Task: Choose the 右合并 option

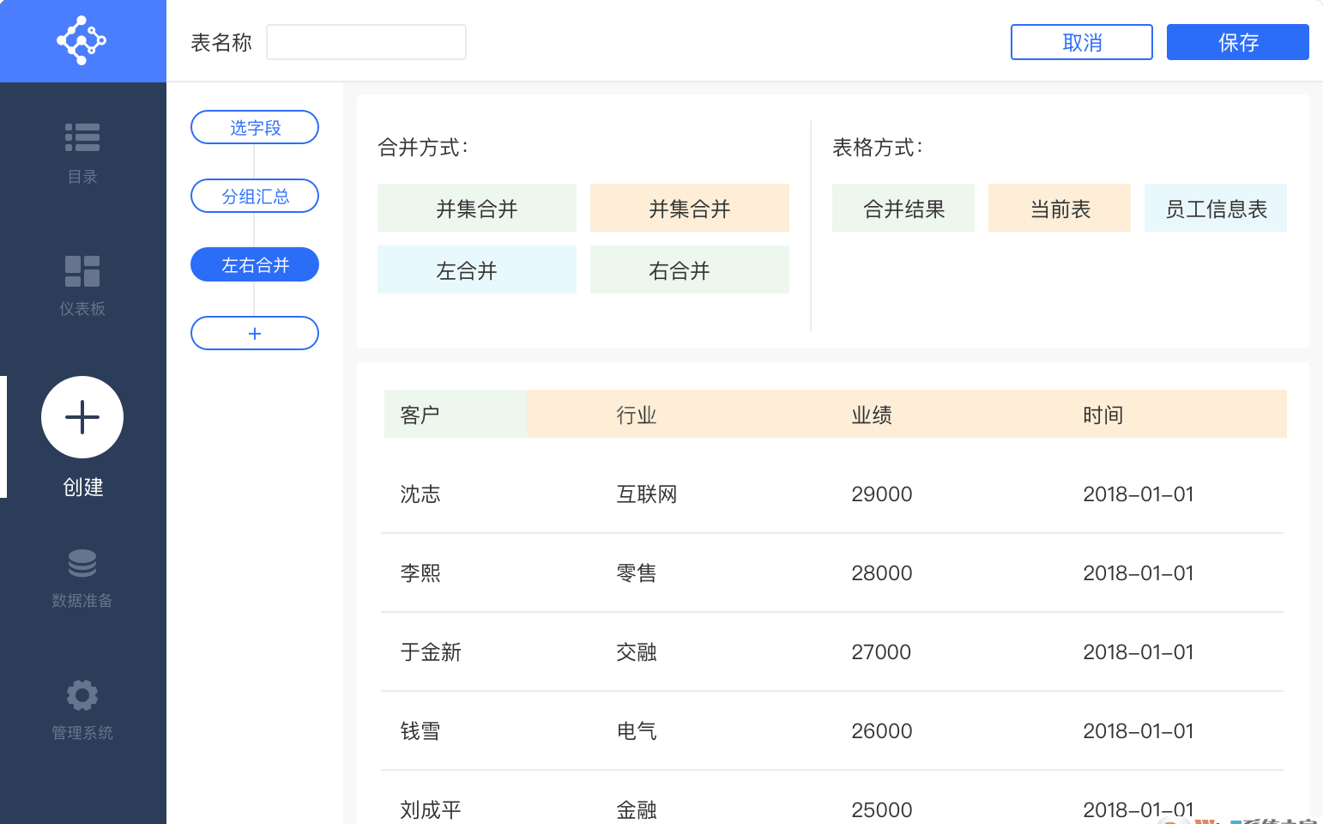Action: (x=690, y=270)
